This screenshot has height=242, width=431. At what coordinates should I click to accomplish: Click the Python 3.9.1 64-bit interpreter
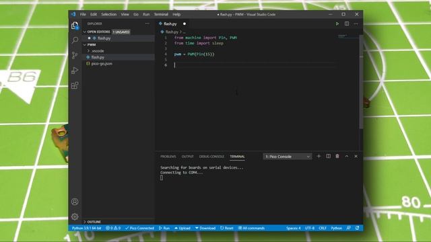87,228
